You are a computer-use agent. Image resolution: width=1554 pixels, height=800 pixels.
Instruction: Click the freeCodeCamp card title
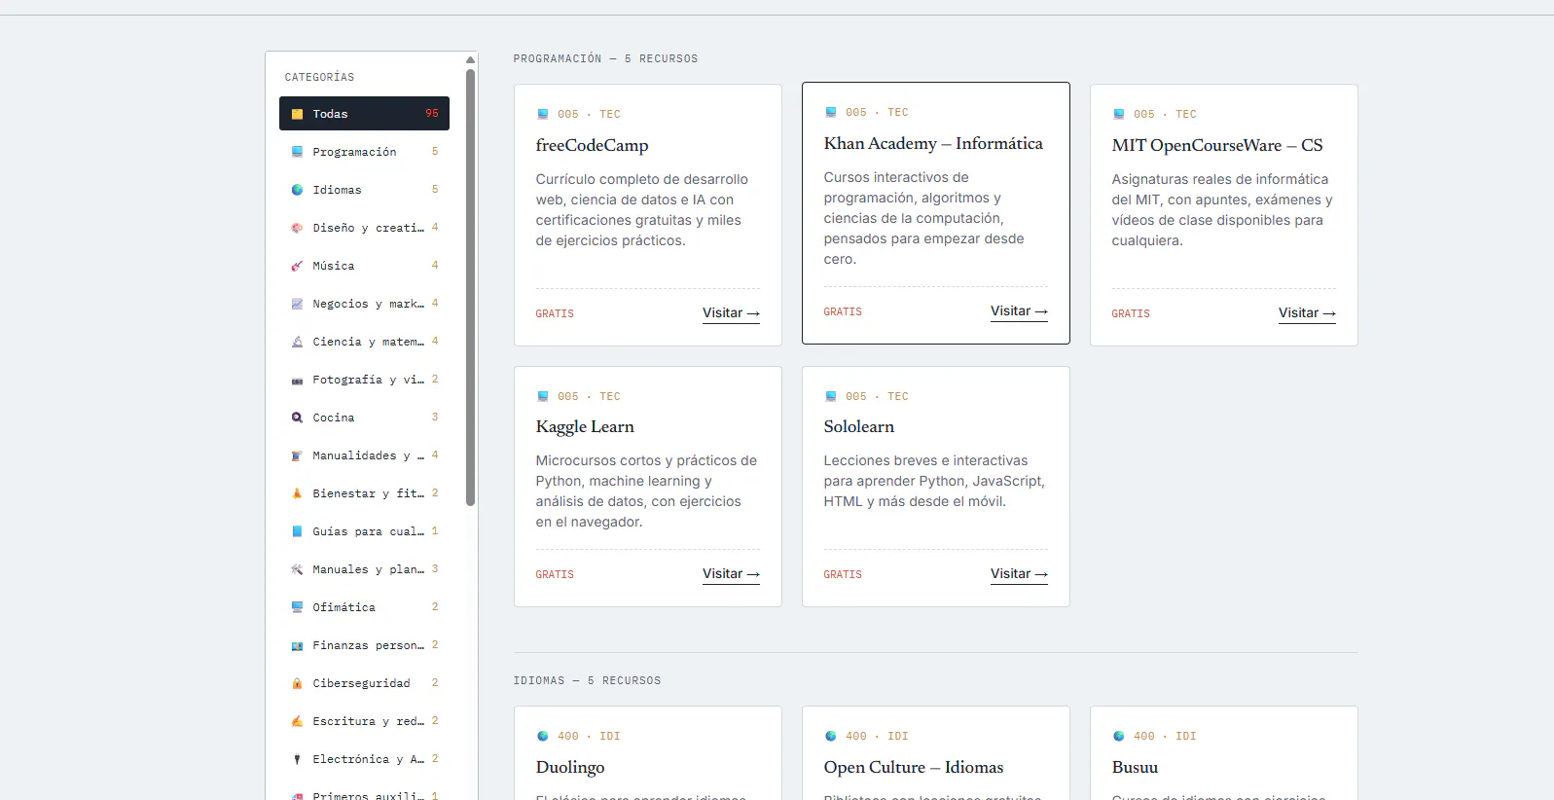point(592,145)
